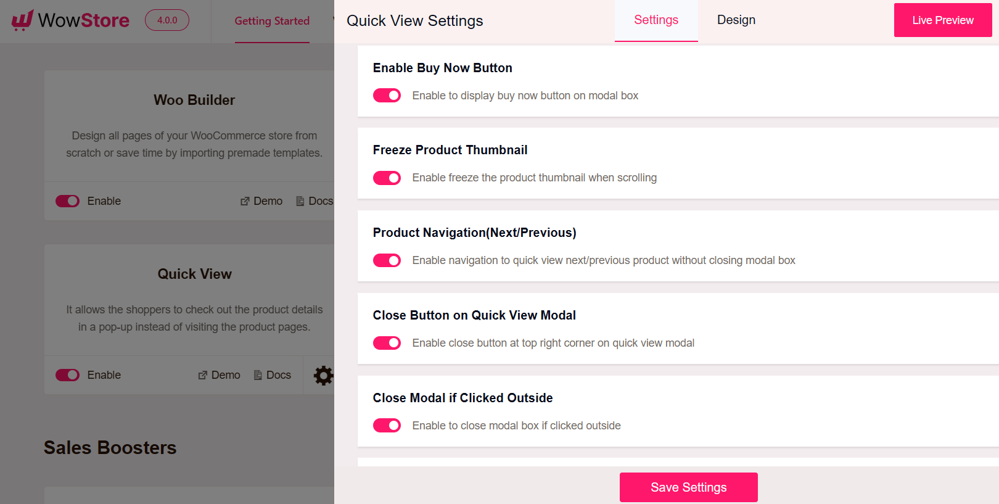Disable Close Modal if Clicked Outside

tap(387, 425)
